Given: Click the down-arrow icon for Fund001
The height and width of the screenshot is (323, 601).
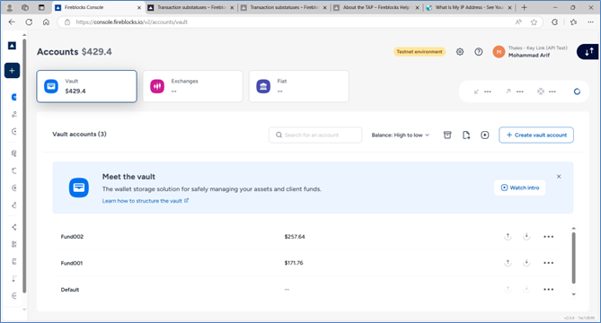Looking at the screenshot, I should point(526,263).
